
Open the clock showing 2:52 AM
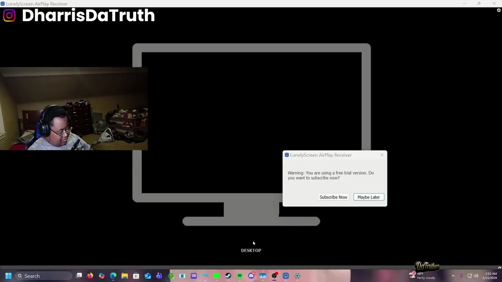click(x=491, y=276)
